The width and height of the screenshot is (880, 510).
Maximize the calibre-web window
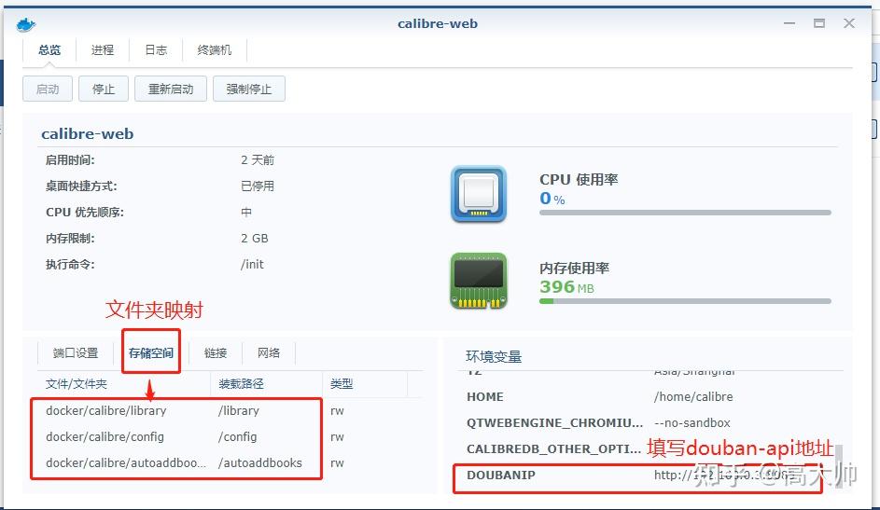tap(819, 23)
